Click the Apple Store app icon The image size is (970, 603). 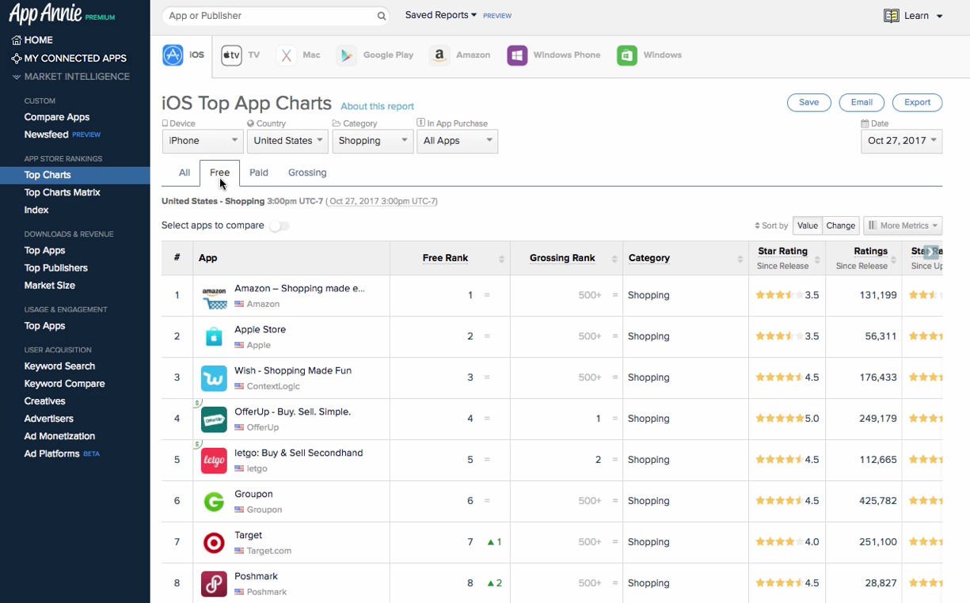pyautogui.click(x=214, y=336)
